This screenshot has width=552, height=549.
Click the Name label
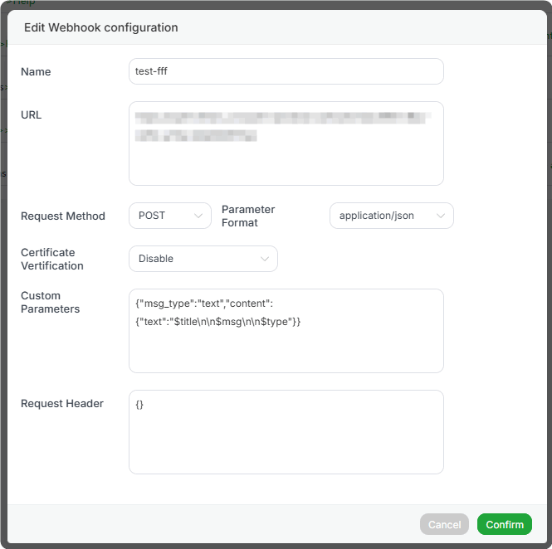(36, 72)
